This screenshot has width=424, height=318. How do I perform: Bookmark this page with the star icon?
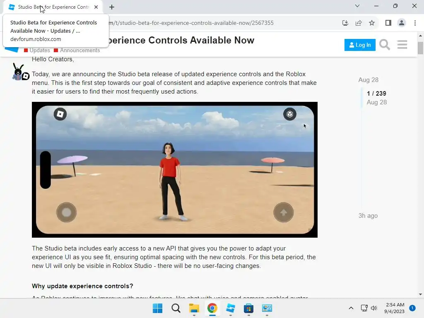372,23
